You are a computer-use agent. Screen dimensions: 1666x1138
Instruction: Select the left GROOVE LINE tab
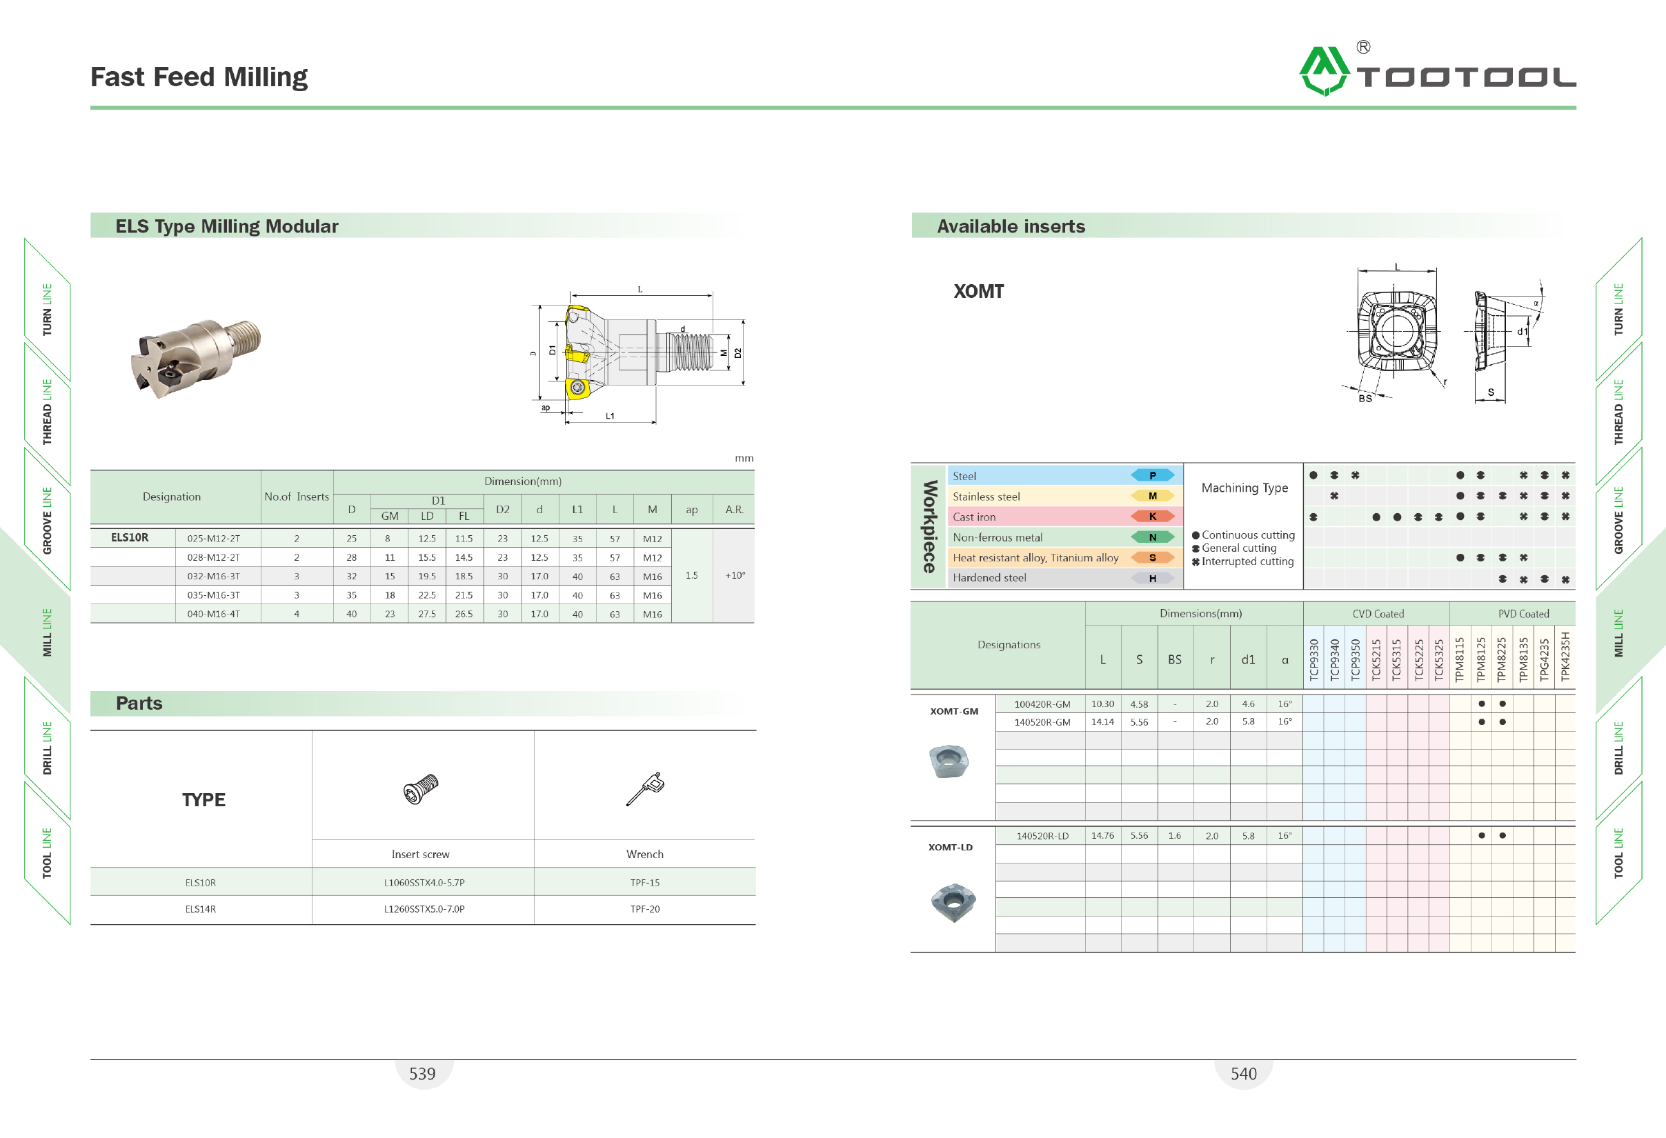pyautogui.click(x=48, y=520)
